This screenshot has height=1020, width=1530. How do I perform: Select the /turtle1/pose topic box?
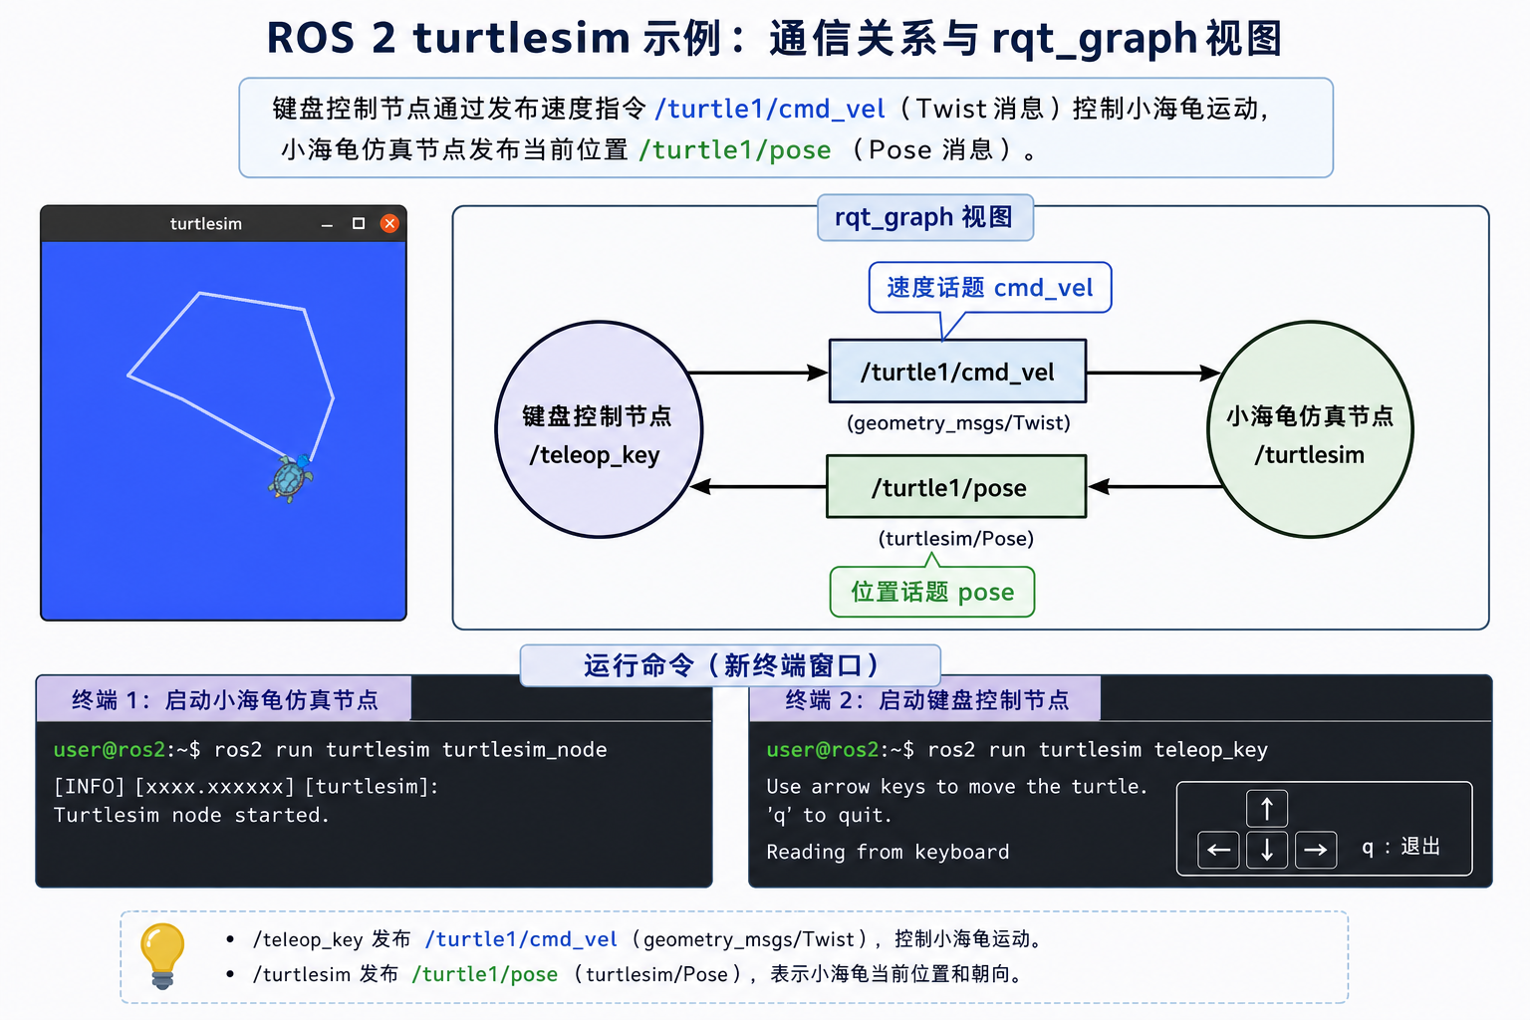coord(956,487)
